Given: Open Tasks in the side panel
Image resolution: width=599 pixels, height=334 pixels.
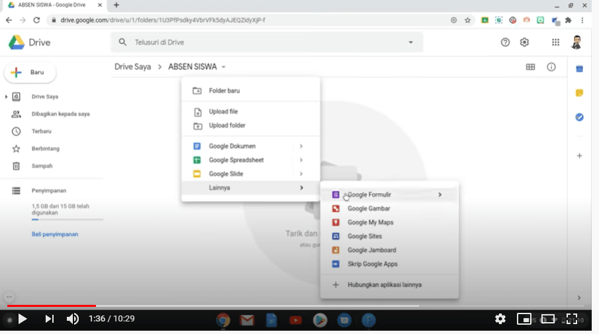Looking at the screenshot, I should (x=580, y=117).
